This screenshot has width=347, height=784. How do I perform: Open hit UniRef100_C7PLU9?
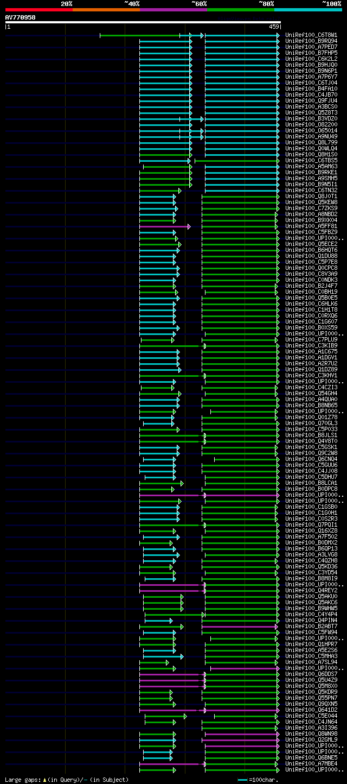311,339
